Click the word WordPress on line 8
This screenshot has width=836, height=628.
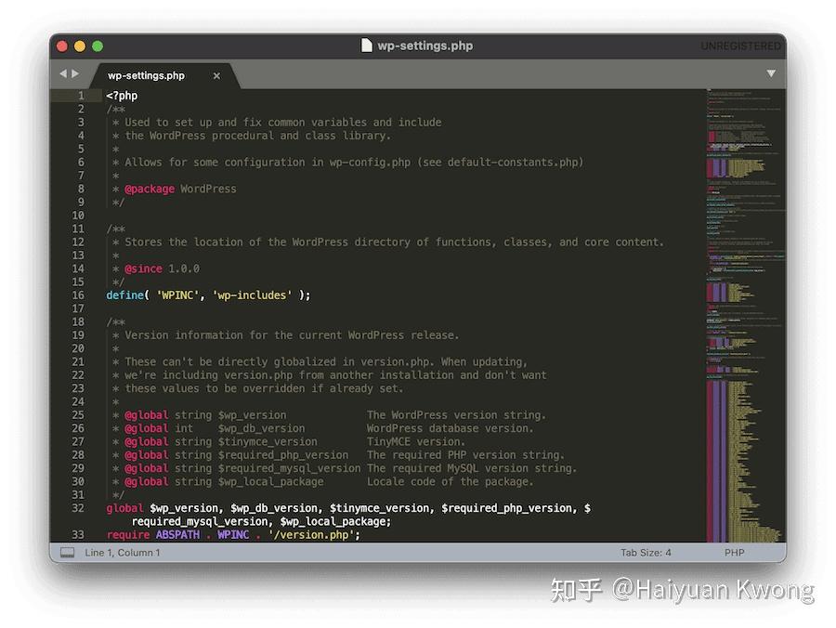pos(208,189)
